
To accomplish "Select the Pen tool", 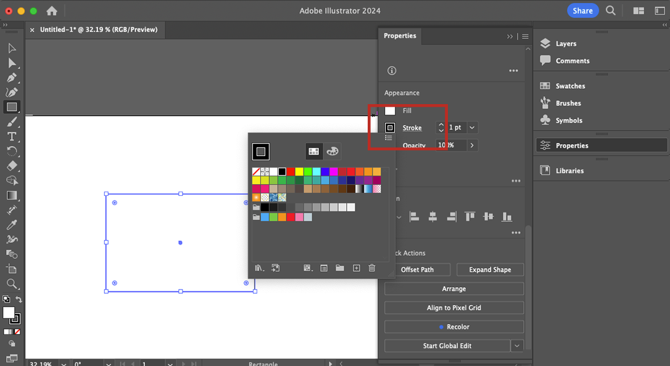I will 12,78.
